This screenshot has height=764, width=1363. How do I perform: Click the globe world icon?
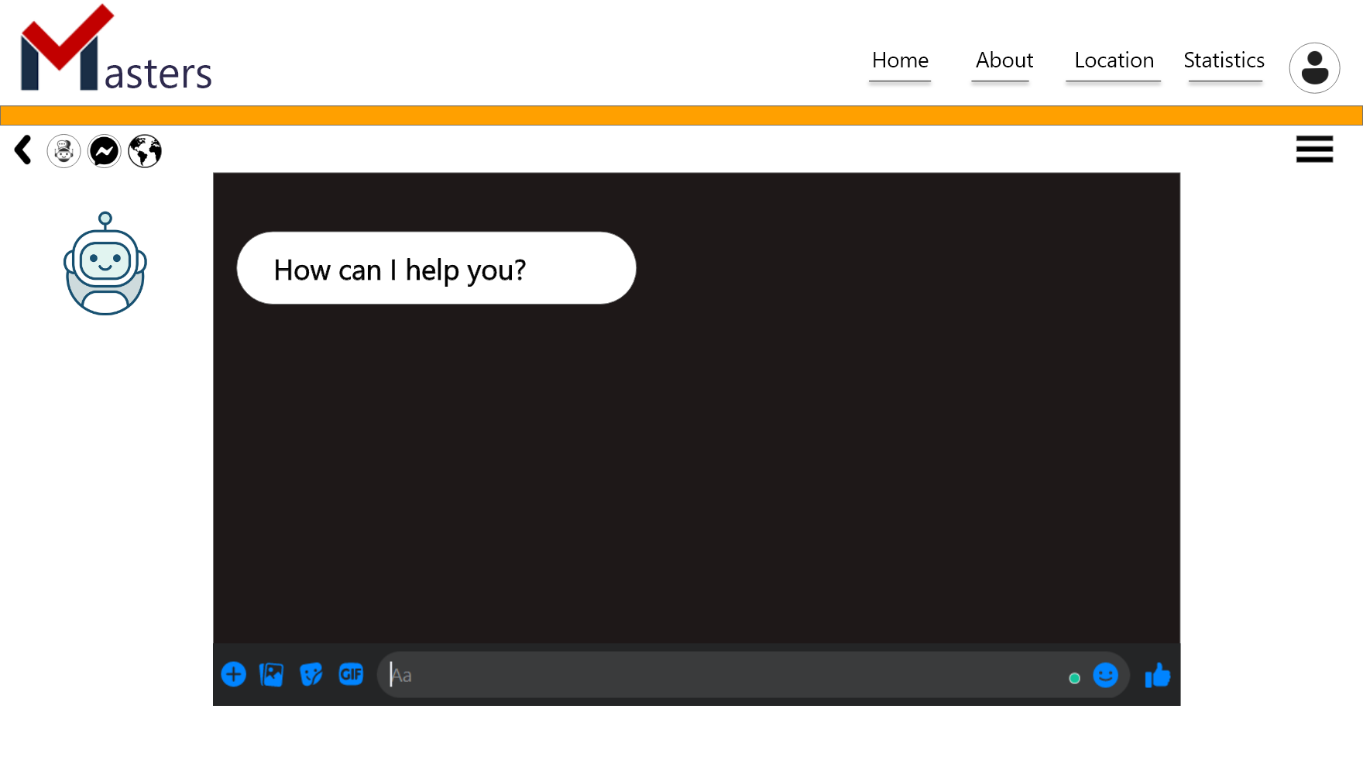coord(145,151)
